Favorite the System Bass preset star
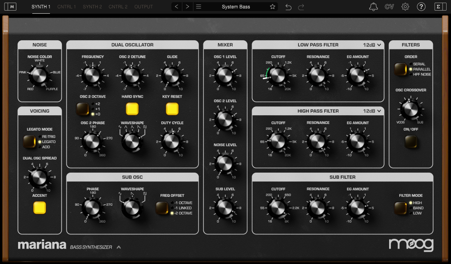Viewport: 451px width, 264px height. 273,7
